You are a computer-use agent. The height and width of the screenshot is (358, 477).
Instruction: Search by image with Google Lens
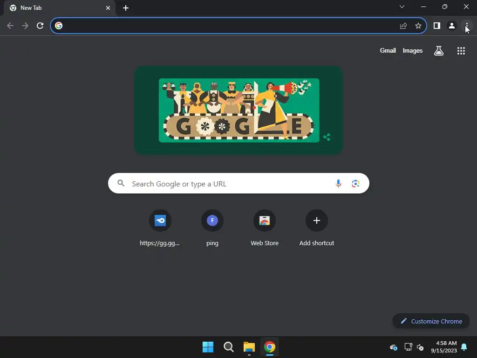(355, 183)
